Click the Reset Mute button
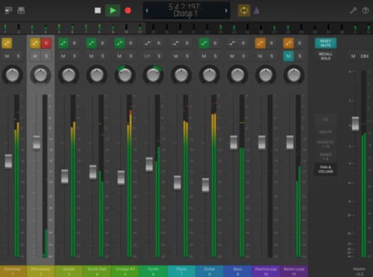 coord(325,43)
